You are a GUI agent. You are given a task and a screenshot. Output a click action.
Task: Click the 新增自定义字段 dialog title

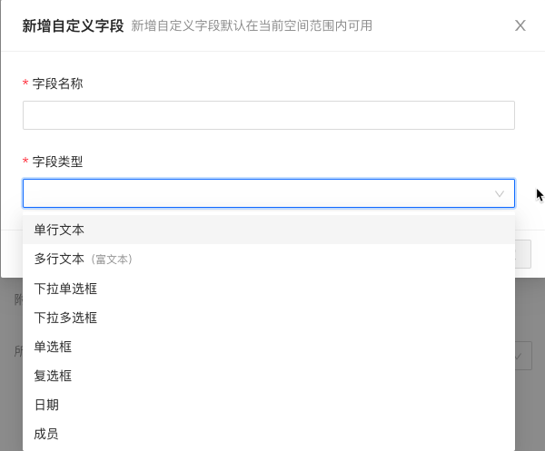coord(73,25)
